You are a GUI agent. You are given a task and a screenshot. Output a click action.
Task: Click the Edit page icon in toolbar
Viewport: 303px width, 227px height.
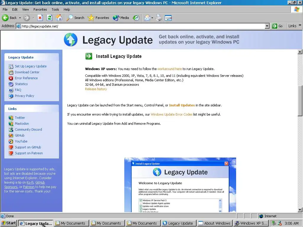(168, 18)
